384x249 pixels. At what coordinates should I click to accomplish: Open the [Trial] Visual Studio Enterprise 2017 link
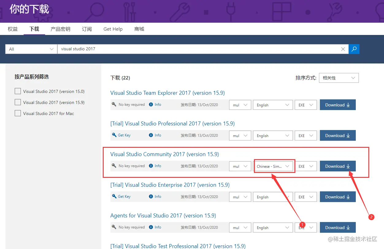pos(170,185)
